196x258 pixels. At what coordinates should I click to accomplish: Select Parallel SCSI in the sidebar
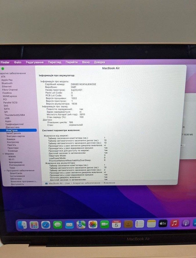click(10, 103)
